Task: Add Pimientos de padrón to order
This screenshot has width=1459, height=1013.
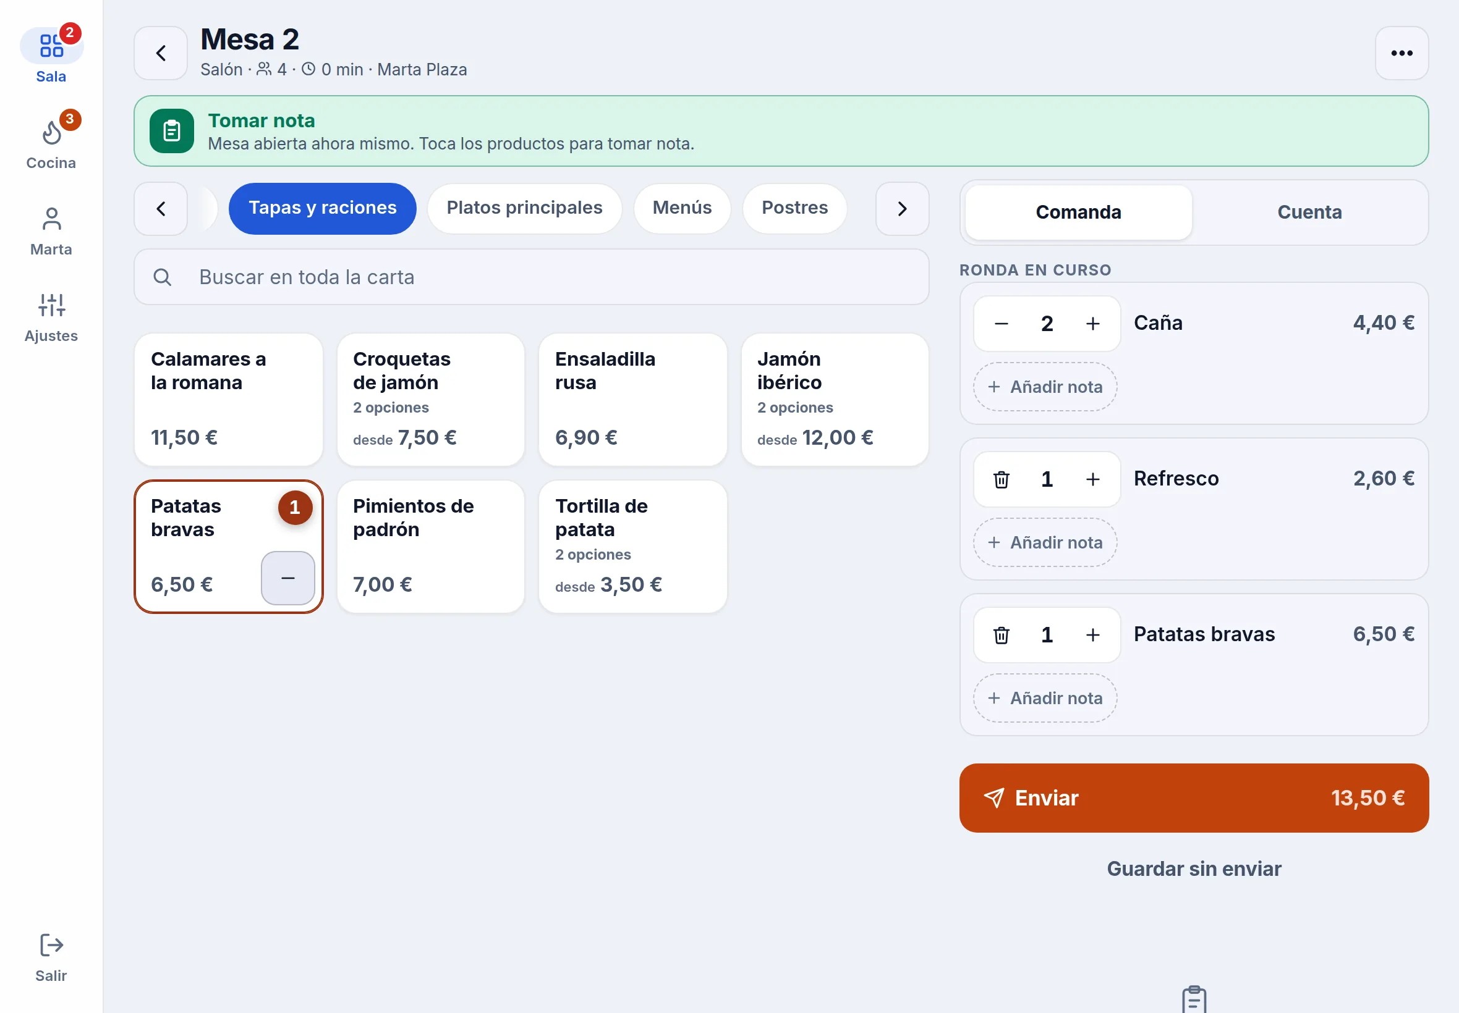Action: [430, 547]
